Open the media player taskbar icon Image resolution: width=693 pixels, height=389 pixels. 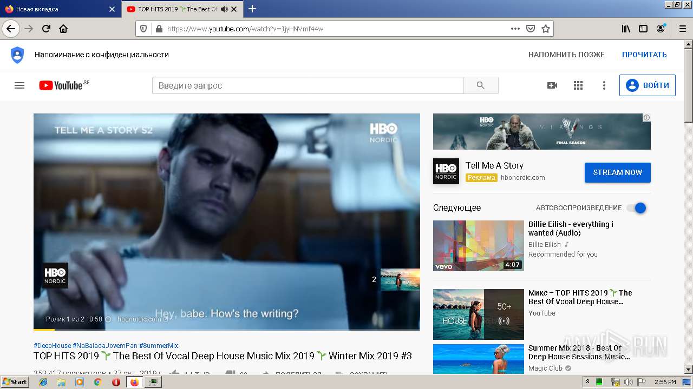point(80,382)
